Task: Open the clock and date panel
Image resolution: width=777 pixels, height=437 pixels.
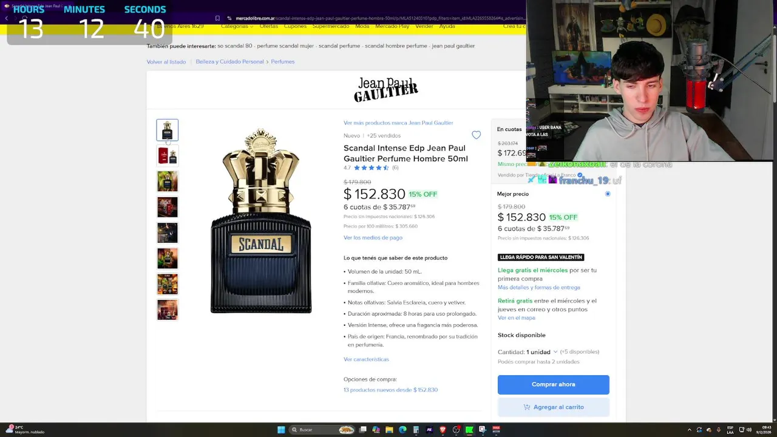Action: point(764,430)
